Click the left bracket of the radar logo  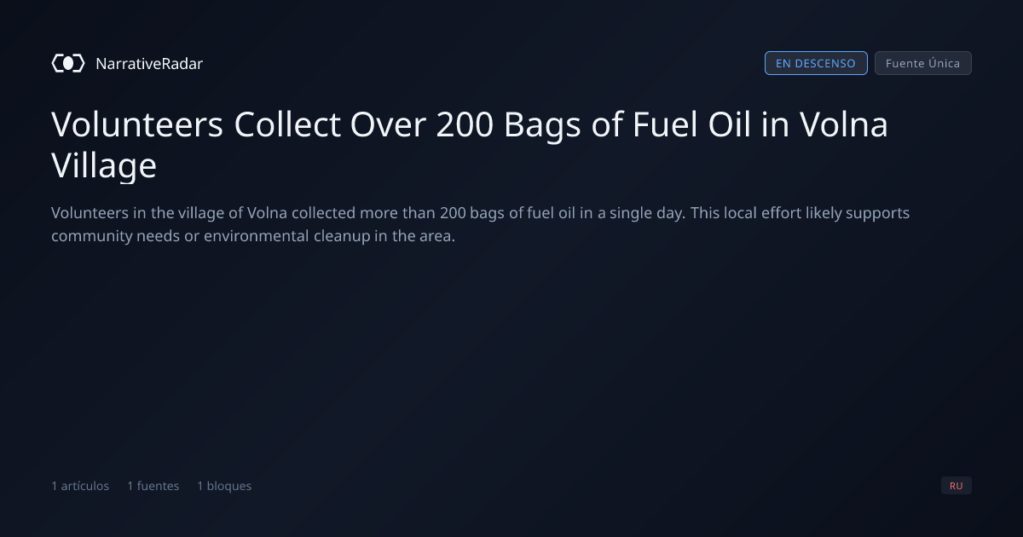click(56, 63)
